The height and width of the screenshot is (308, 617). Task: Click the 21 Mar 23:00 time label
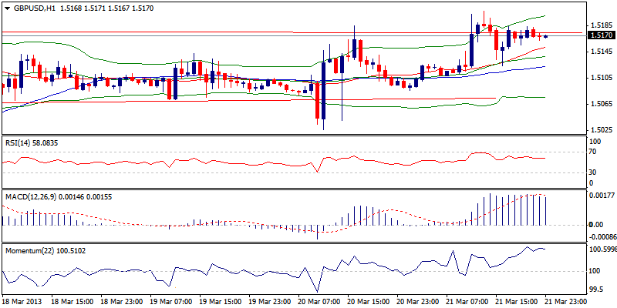coord(569,303)
